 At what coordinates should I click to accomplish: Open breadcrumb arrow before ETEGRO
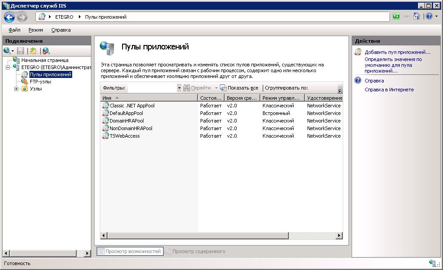point(50,17)
